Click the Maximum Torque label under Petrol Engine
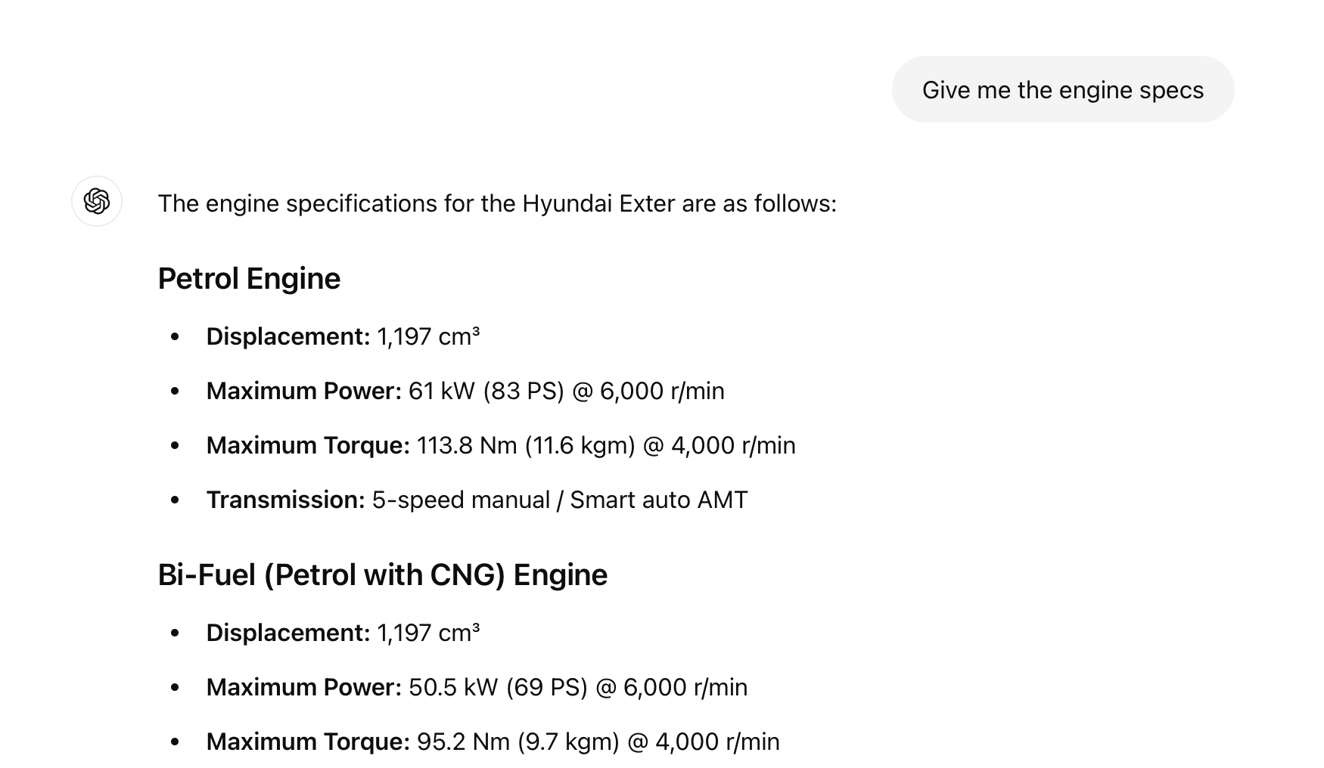 pyautogui.click(x=307, y=445)
